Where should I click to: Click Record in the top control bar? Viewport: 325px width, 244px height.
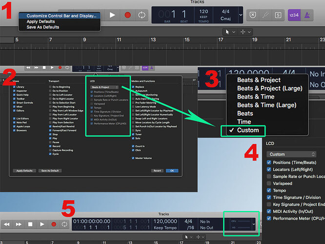pyautogui.click(x=128, y=15)
